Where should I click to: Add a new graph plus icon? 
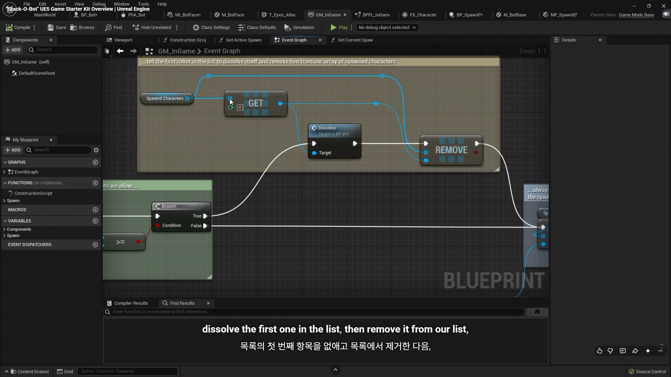pos(95,162)
